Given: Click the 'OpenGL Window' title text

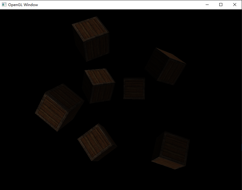Looking at the screenshot, I should point(23,5).
